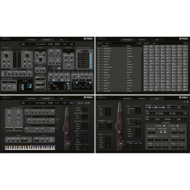Toggle the last Modulation Matrix row switch
The image size is (190, 190).
90,68
